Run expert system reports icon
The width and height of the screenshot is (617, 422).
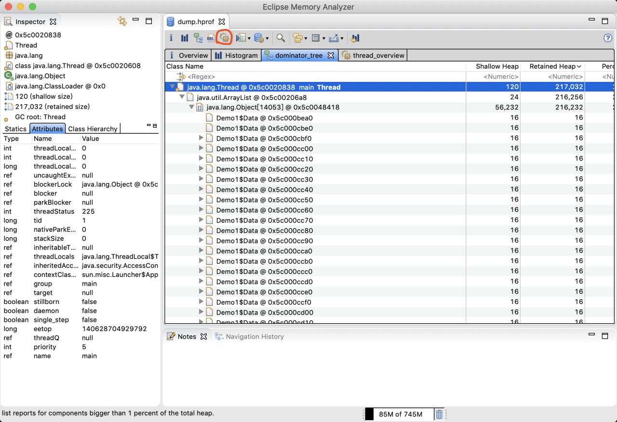pyautogui.click(x=241, y=38)
